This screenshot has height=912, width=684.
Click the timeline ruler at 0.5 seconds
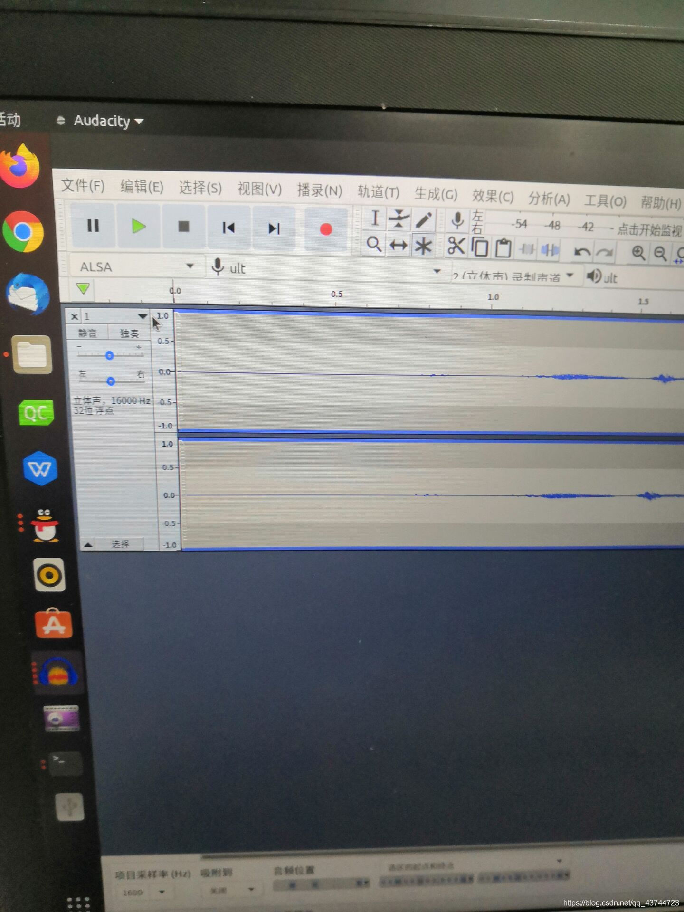pos(336,294)
